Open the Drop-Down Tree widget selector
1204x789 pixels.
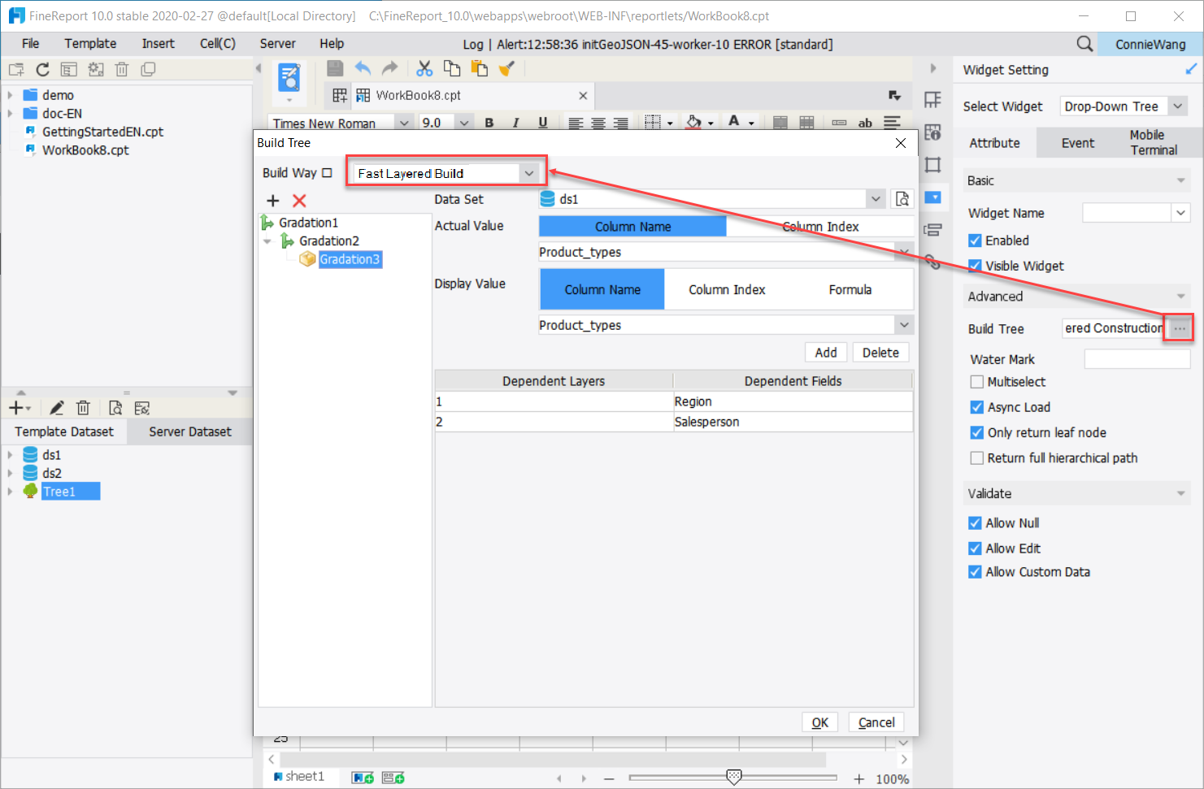[1123, 106]
